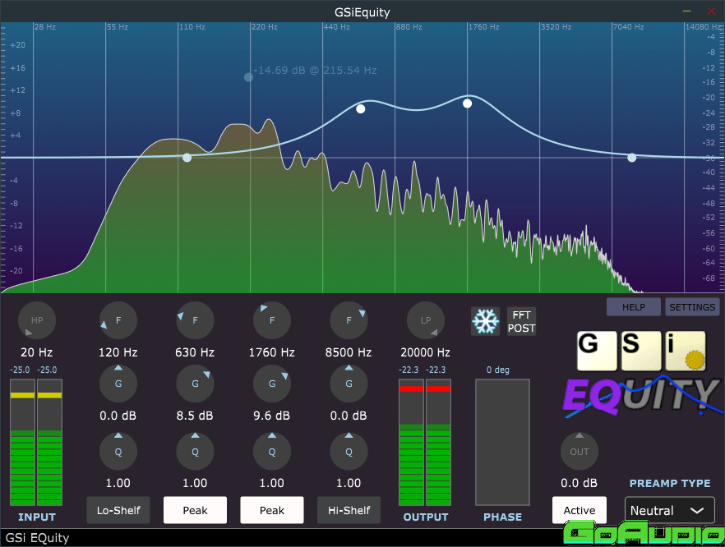725x547 pixels.
Task: Click the HP high-pass filter knob
Action: (x=36, y=320)
